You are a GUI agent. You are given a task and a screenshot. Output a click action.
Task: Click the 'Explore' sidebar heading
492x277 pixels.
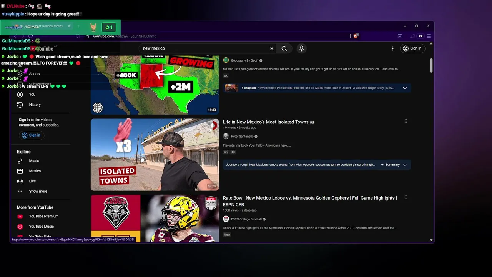(x=24, y=152)
